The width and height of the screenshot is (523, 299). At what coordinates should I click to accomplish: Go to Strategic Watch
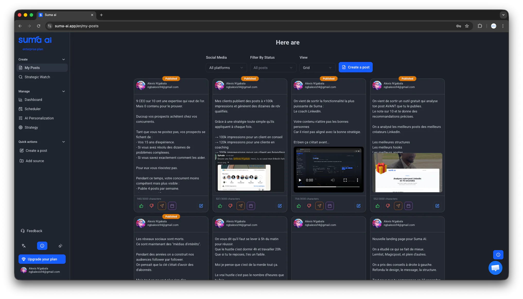coord(42,77)
